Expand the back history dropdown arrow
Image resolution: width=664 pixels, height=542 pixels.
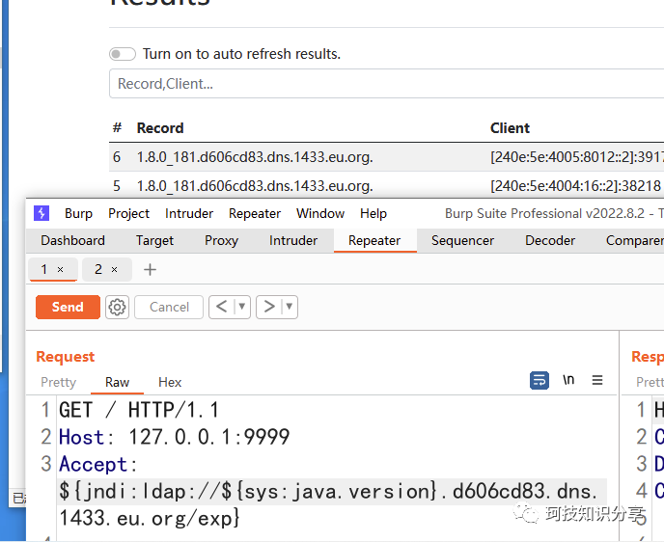point(242,307)
